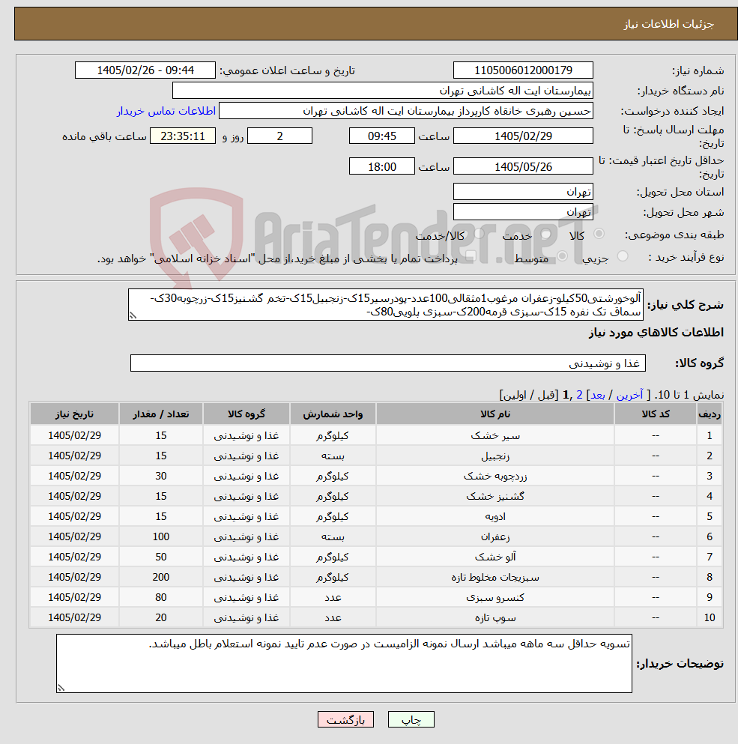Click the بازگشت back button
This screenshot has height=744, width=738.
[345, 719]
